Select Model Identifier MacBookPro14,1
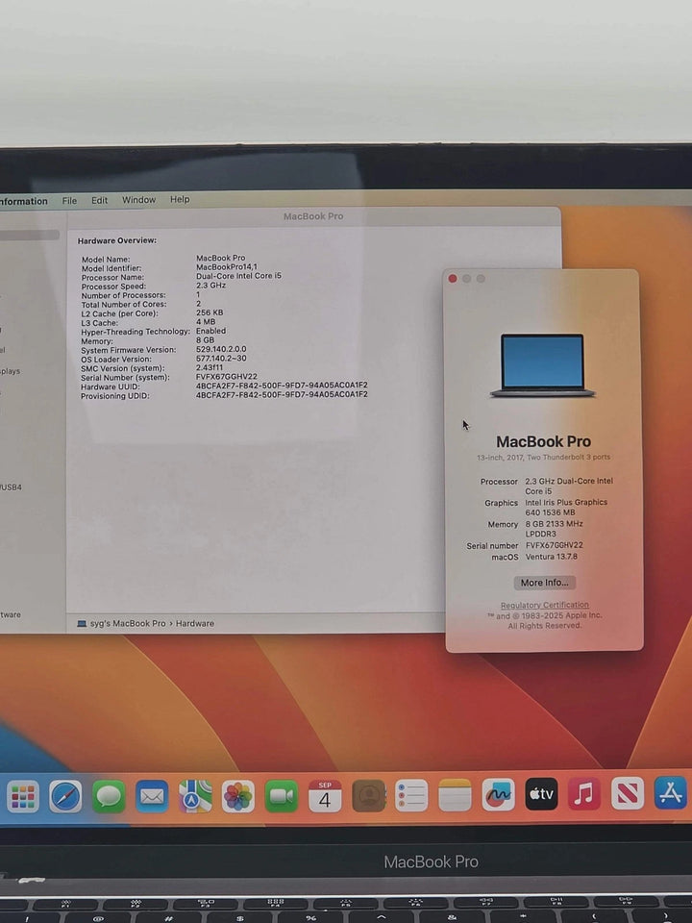This screenshot has width=692, height=923. [x=227, y=266]
